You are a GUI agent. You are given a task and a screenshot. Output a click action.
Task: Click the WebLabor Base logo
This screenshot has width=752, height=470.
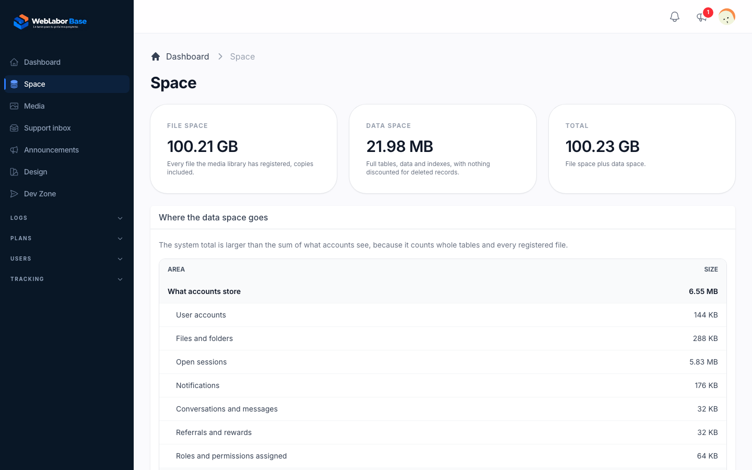[50, 21]
